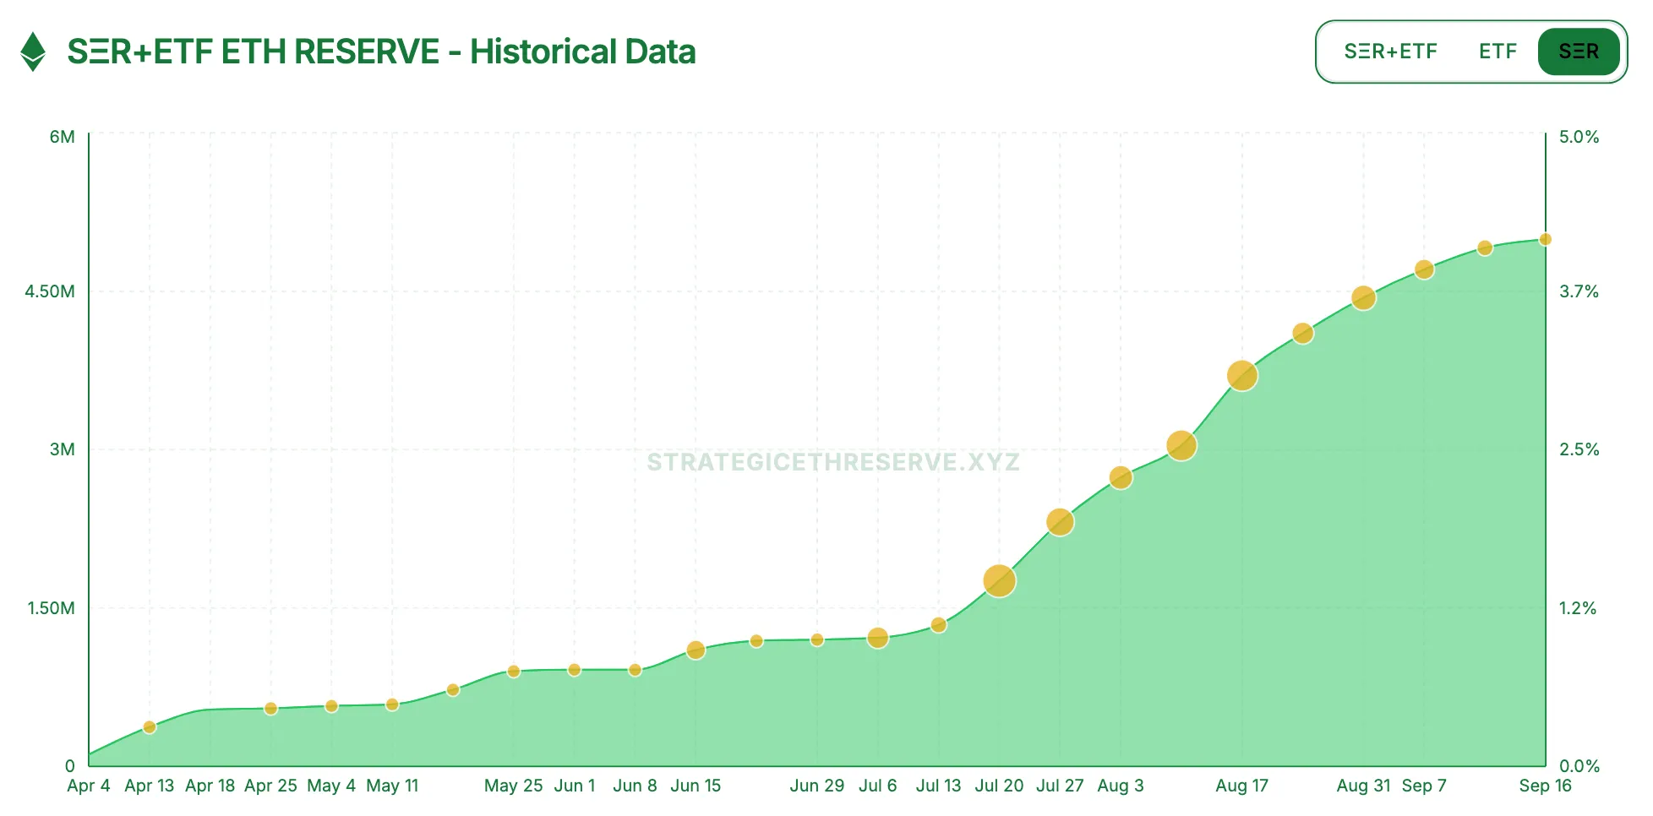Click the Aug 3 data point
Image resolution: width=1653 pixels, height=816 pixels.
pyautogui.click(x=1121, y=478)
